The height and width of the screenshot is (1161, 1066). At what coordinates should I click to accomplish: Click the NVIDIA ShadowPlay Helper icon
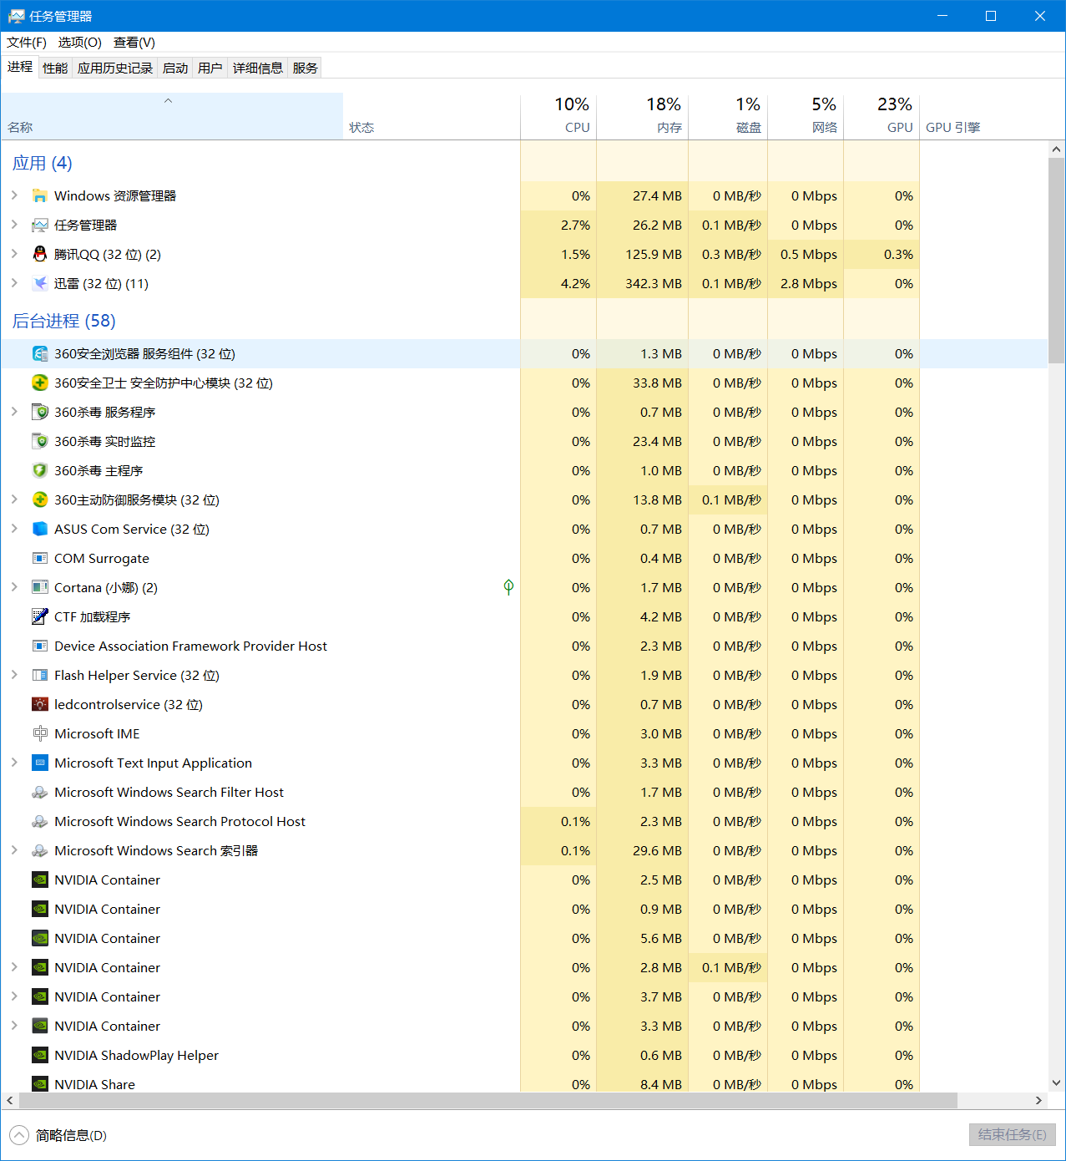tap(39, 1056)
